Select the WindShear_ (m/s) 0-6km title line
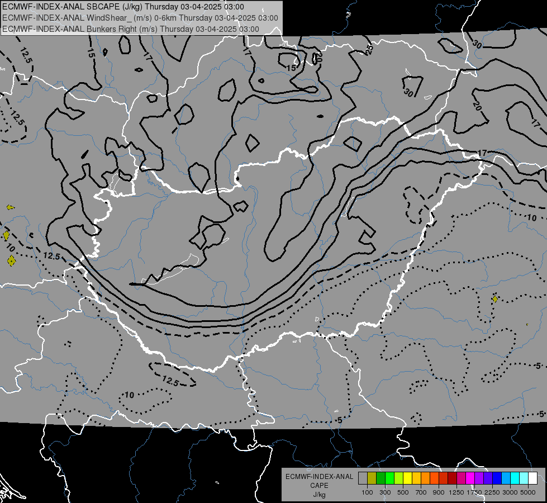Screen dimensions: 547x503 140,18
